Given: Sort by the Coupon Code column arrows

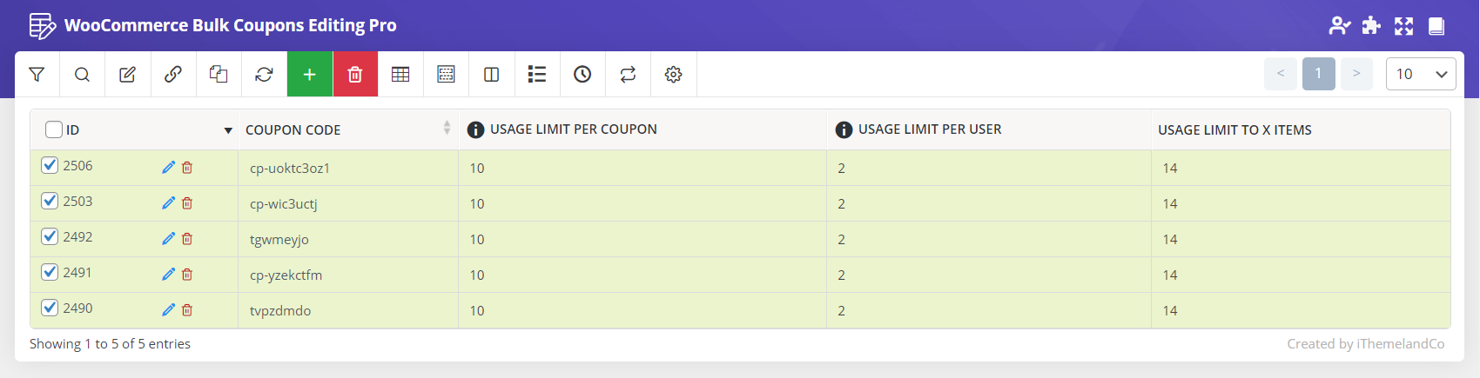Looking at the screenshot, I should [x=447, y=129].
